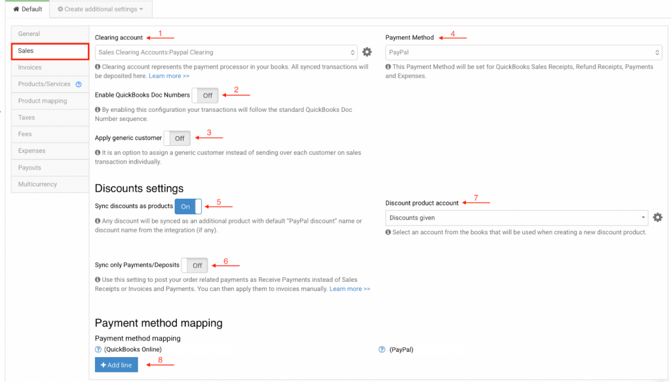Click the help icon beside (PayPal)

pyautogui.click(x=382, y=349)
